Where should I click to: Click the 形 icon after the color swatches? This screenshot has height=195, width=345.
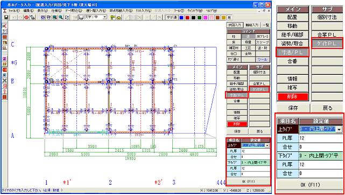click(x=229, y=17)
